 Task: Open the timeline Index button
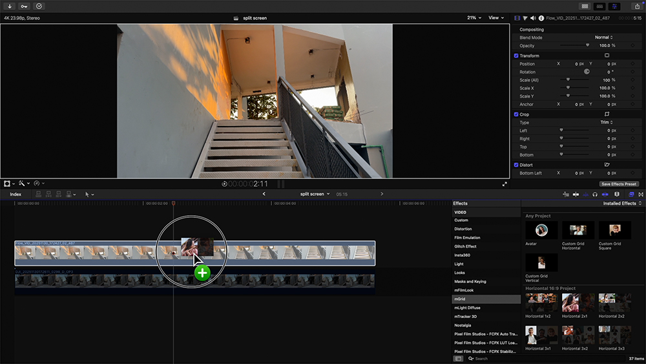pos(16,194)
